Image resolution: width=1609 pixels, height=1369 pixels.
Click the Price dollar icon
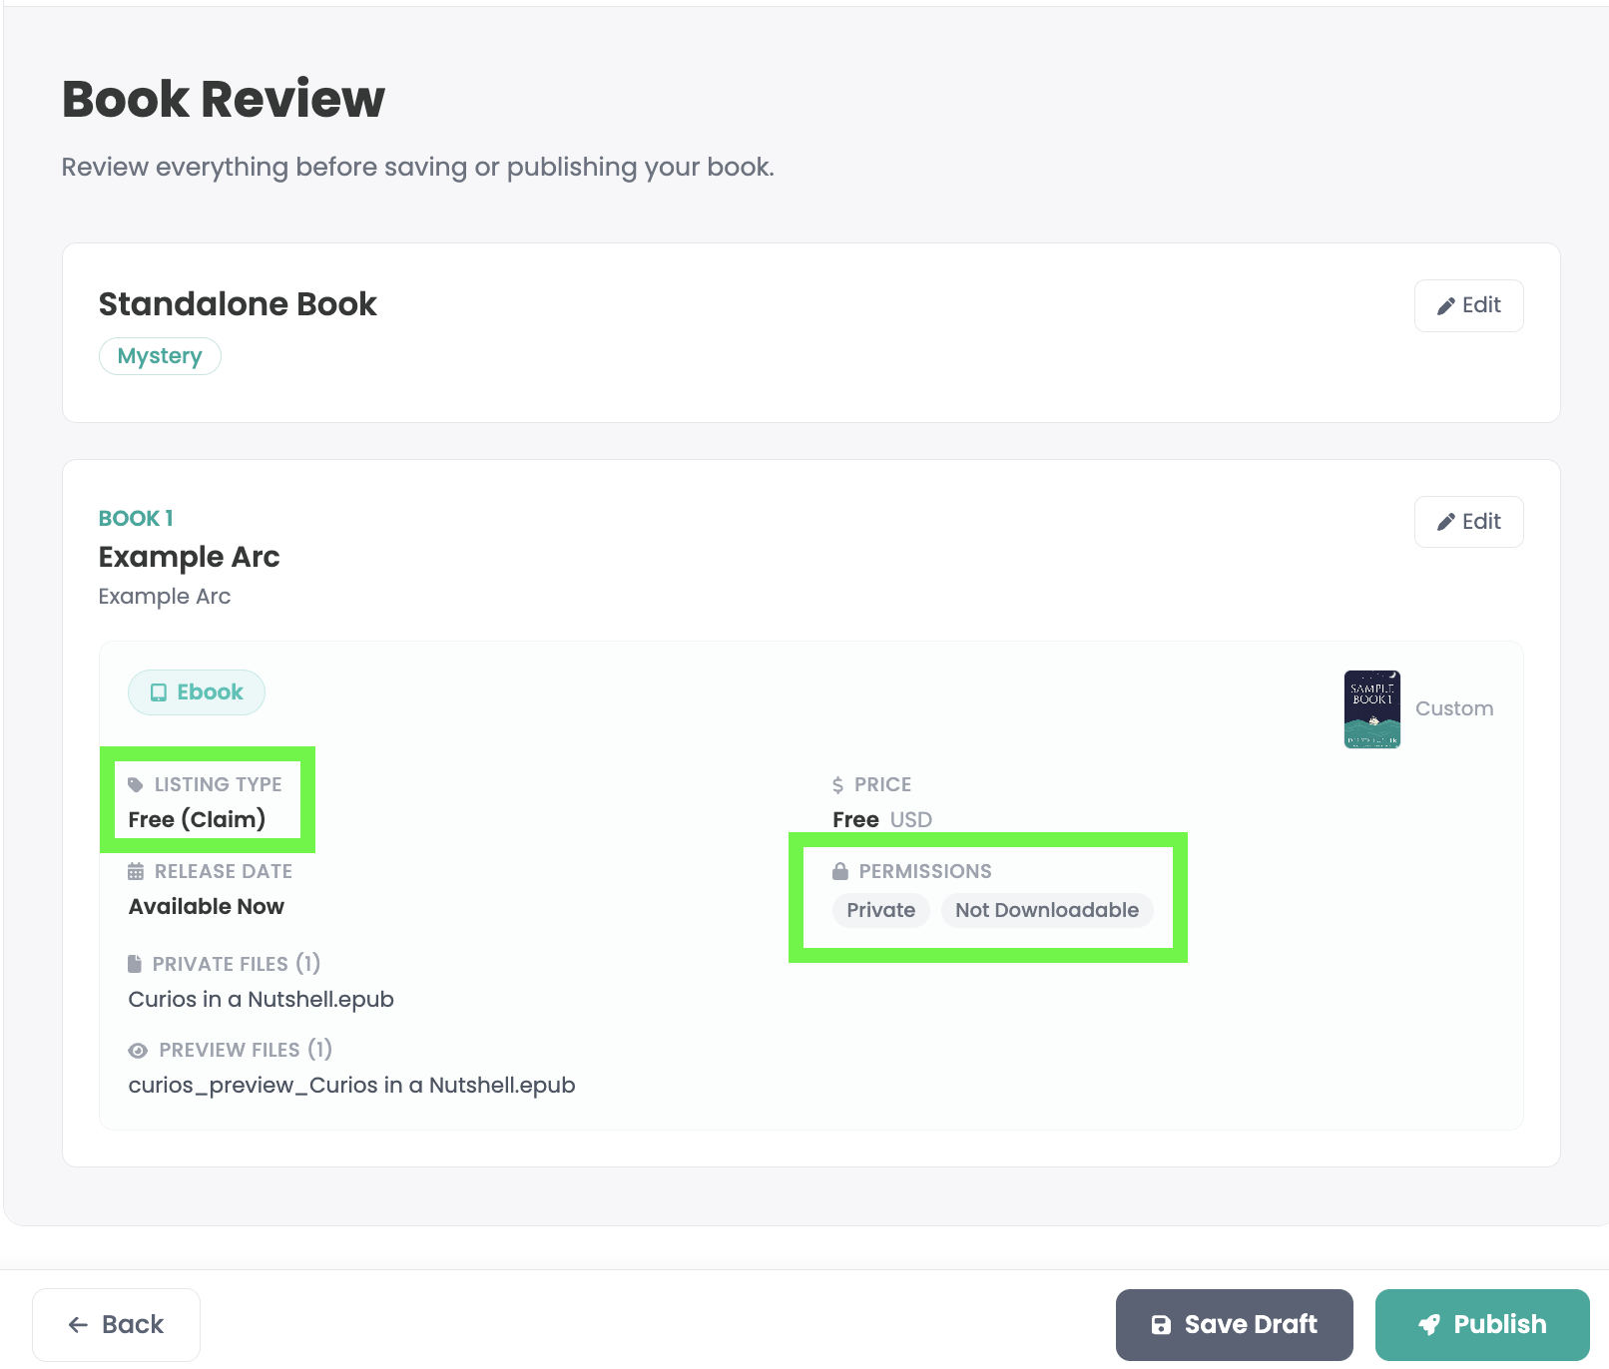tap(838, 785)
